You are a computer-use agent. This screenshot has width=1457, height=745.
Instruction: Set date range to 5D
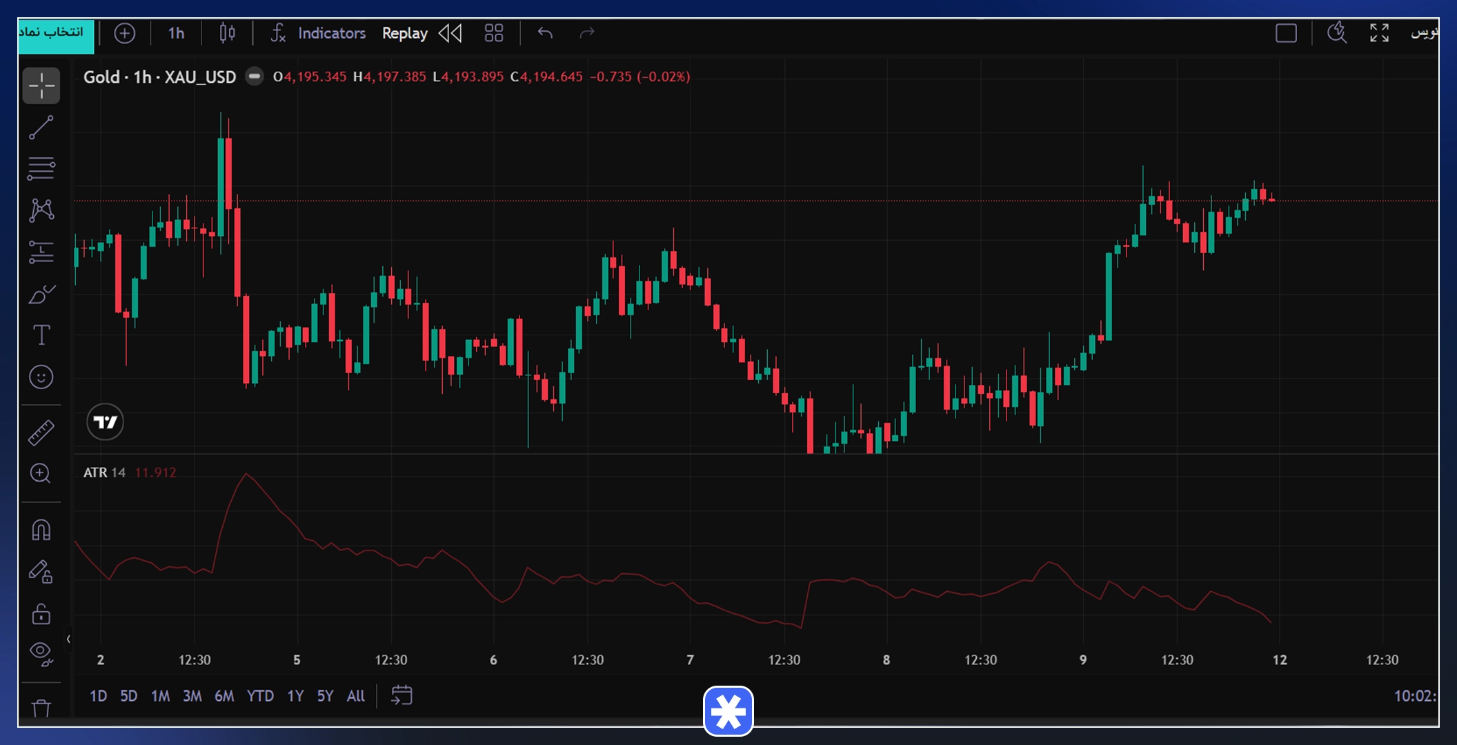point(129,696)
